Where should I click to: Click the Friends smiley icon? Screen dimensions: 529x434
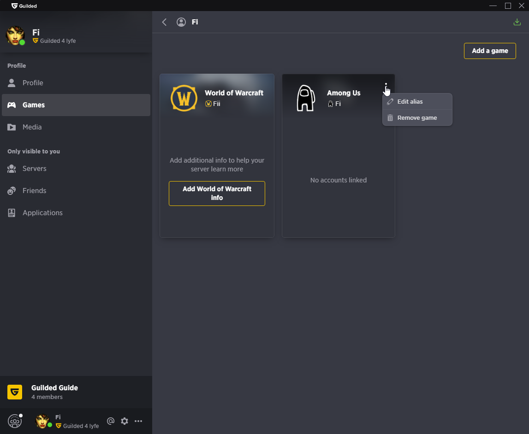12,191
